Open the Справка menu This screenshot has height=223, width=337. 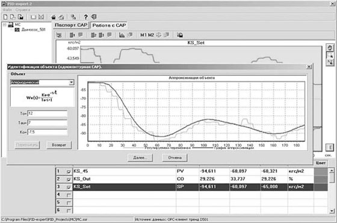coord(23,10)
